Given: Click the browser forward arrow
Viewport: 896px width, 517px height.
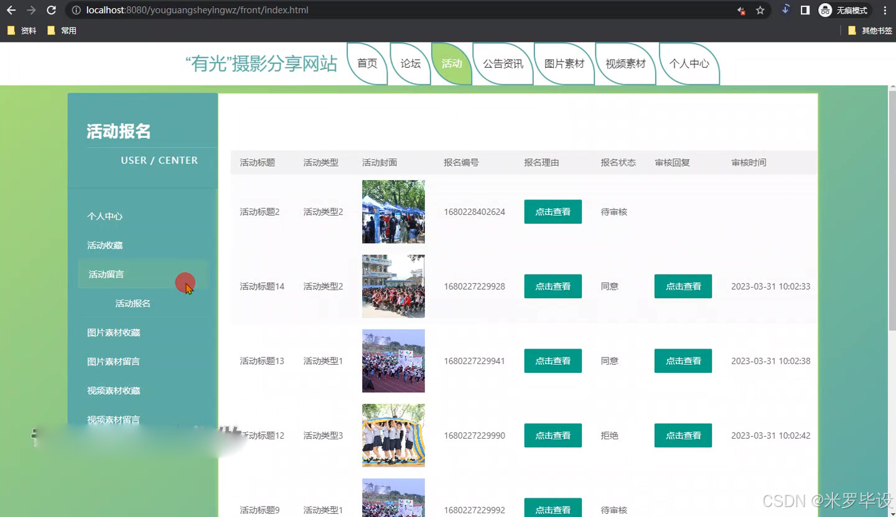Looking at the screenshot, I should 31,10.
